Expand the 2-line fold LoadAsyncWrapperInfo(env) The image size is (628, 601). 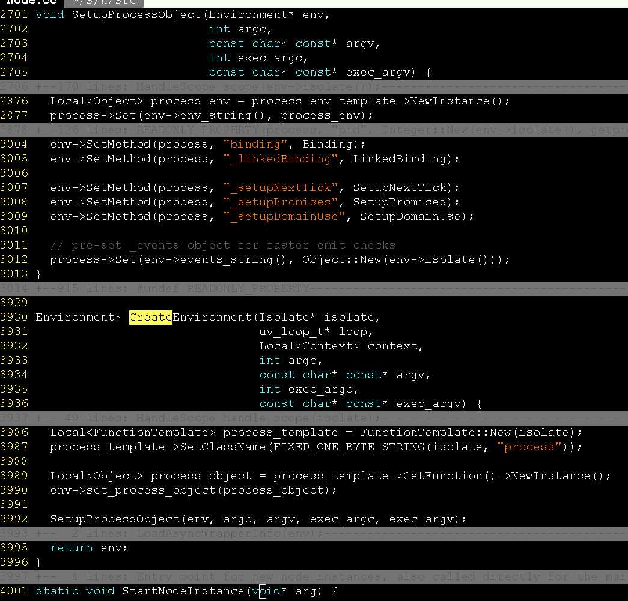(314, 533)
